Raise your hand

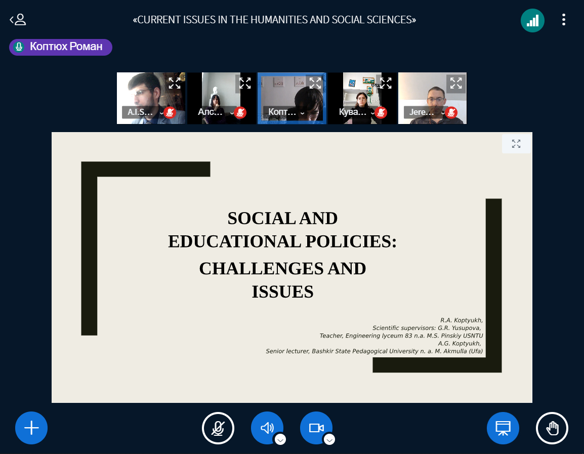(552, 428)
